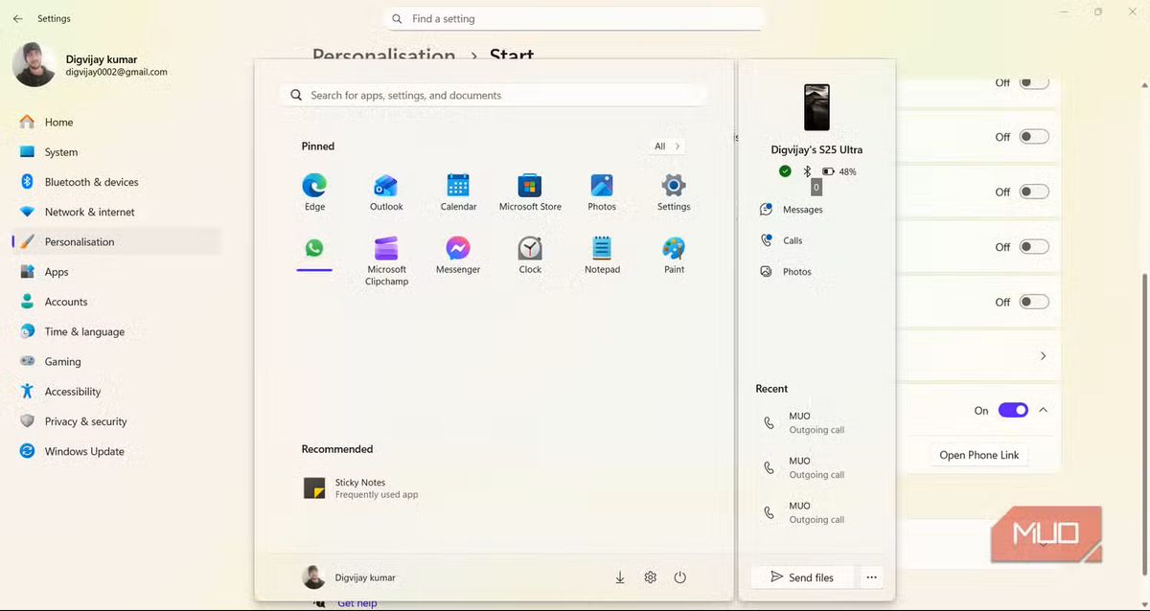1150x611 pixels.
Task: Click Send files button
Action: point(802,577)
